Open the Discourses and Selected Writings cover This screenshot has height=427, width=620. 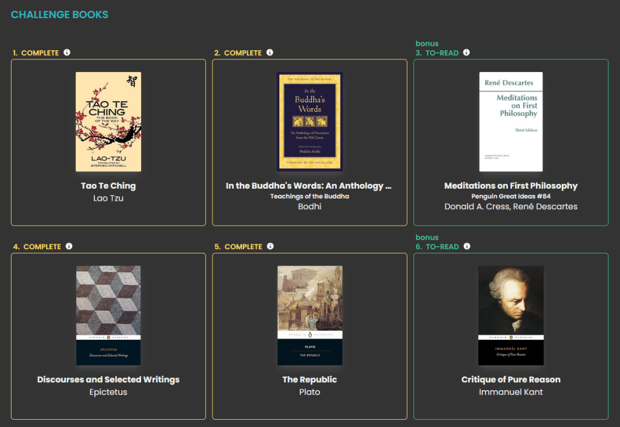[x=108, y=315]
